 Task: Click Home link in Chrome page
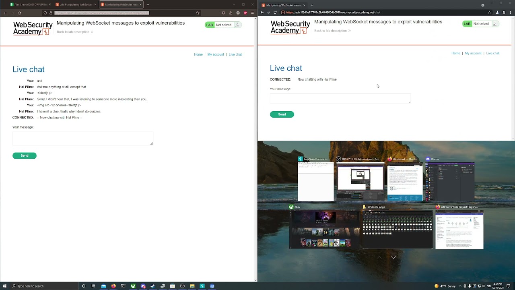456,53
